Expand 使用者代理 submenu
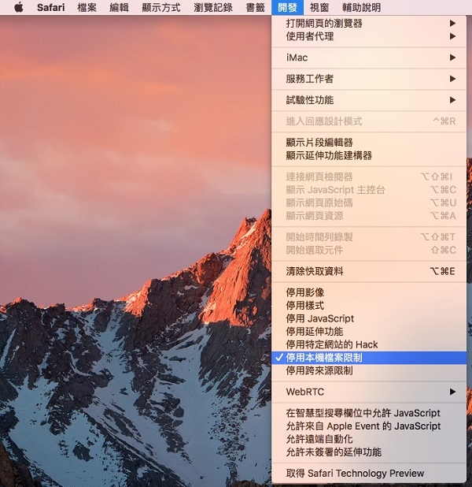This screenshot has width=472, height=487. point(369,36)
